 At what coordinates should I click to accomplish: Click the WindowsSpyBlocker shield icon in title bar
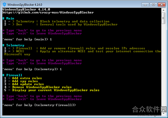(4, 4)
